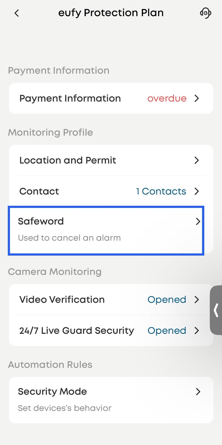Tap chevron on Video Verification row
222x445 pixels.
click(197, 300)
